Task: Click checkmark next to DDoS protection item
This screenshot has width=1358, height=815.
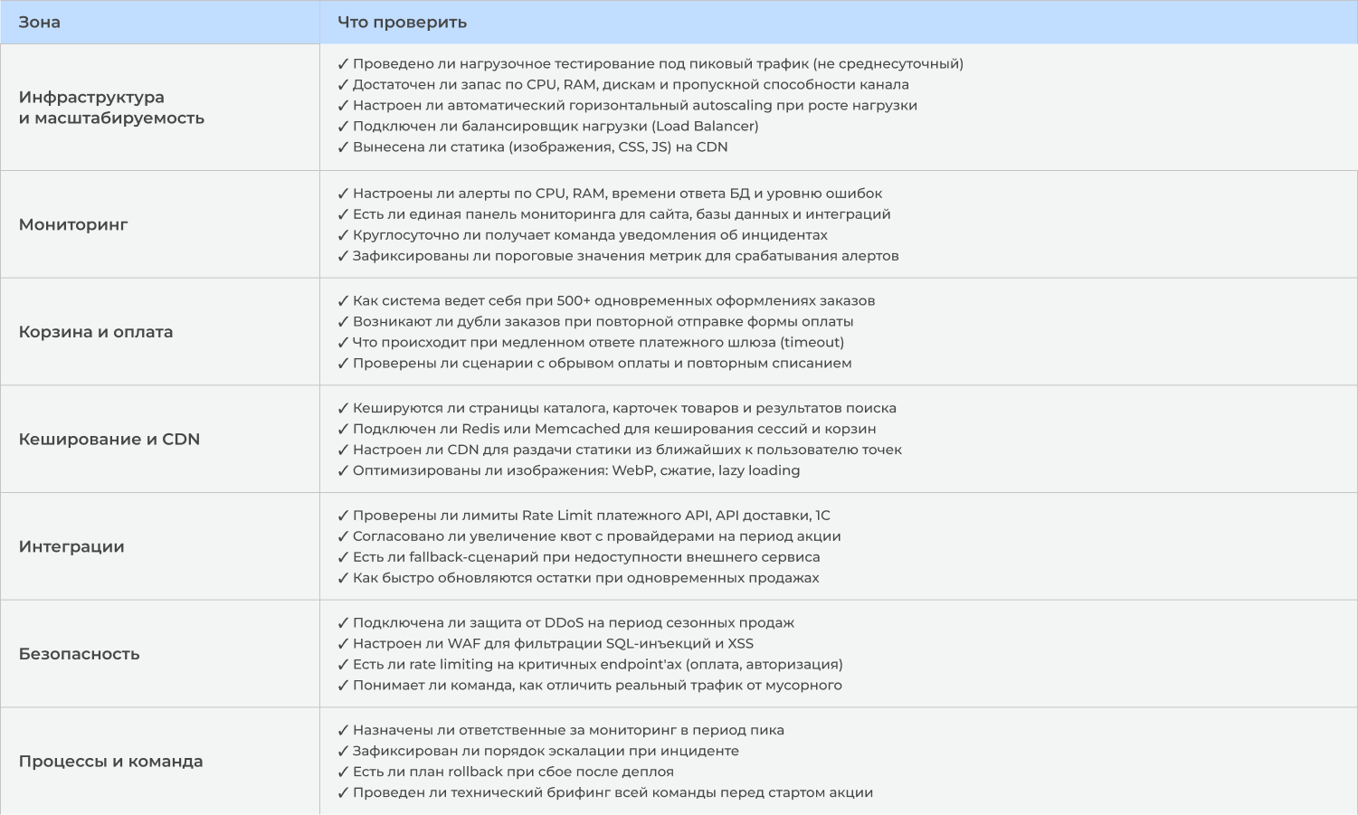Action: tap(343, 623)
